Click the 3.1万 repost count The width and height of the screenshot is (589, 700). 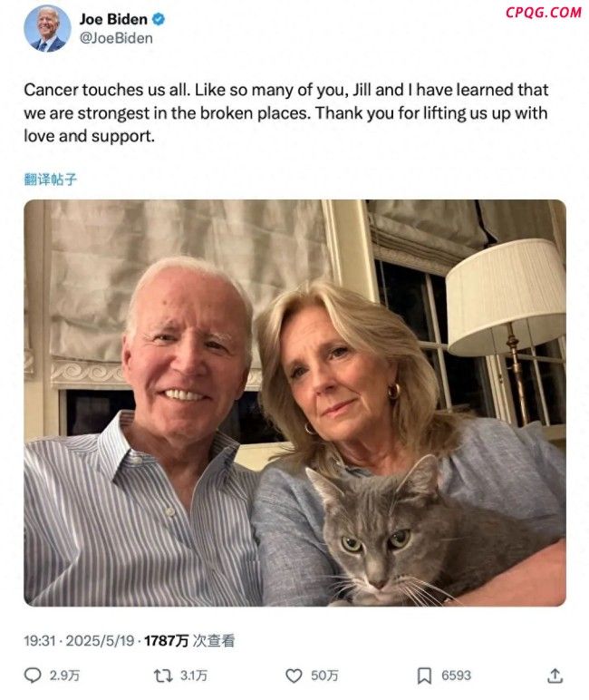click(194, 676)
